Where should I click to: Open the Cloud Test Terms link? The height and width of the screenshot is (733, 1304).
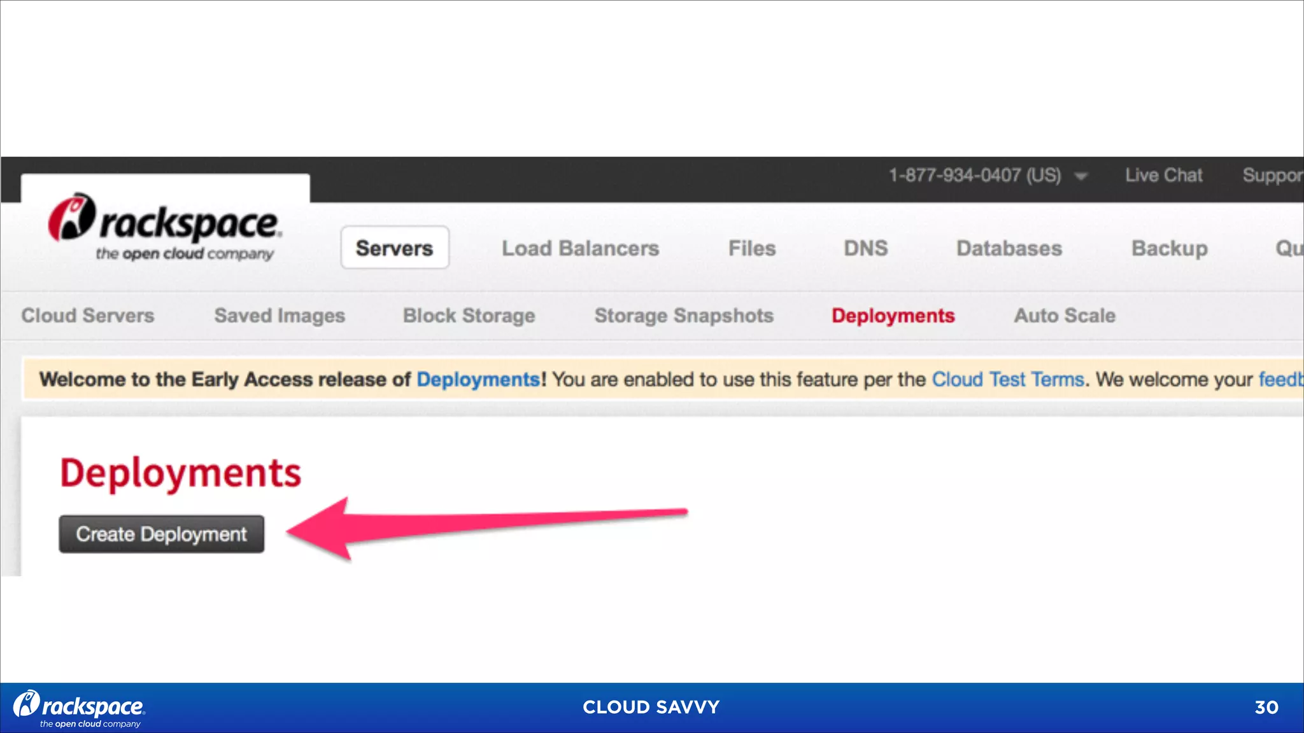pos(1008,380)
